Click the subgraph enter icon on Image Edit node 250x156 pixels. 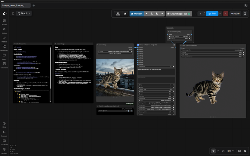(174, 45)
